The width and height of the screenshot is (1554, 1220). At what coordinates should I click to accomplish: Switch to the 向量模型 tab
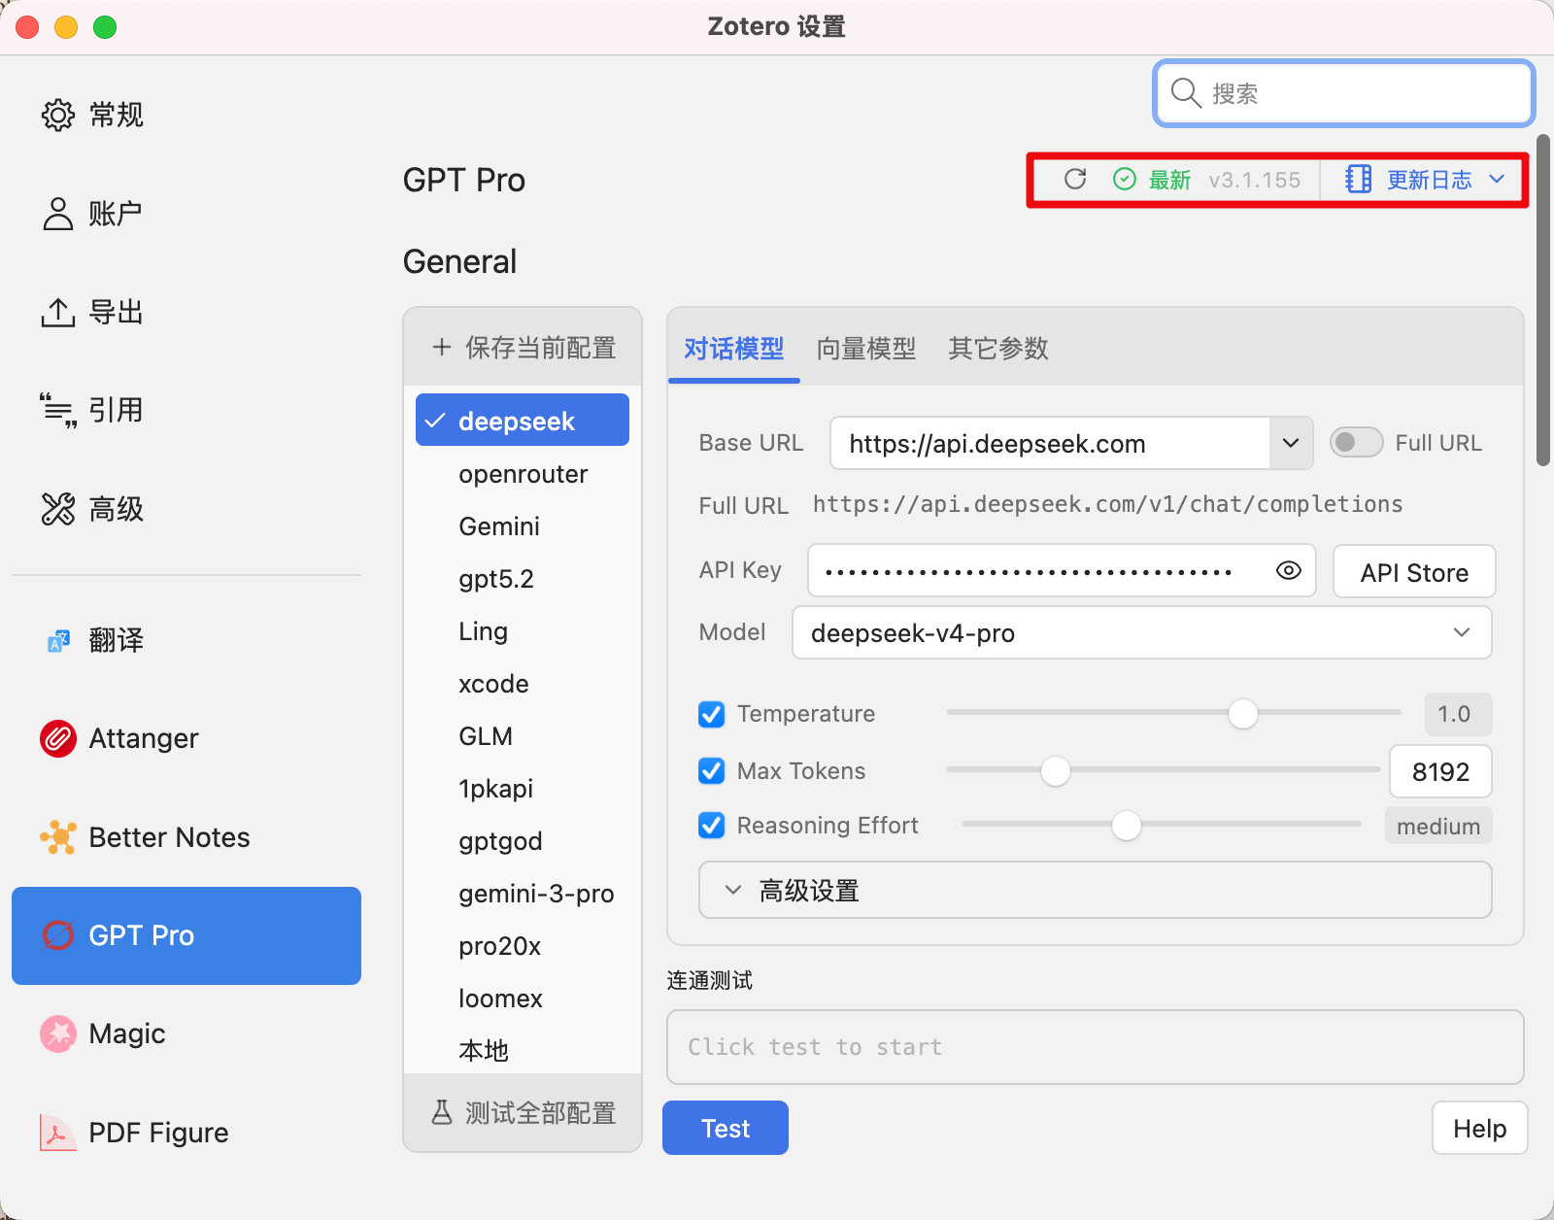tap(866, 348)
